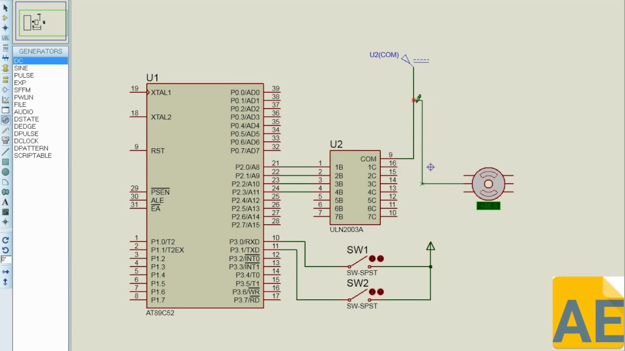Image resolution: width=625 pixels, height=351 pixels.
Task: Click the Generator mode tool
Action: [x=5, y=119]
